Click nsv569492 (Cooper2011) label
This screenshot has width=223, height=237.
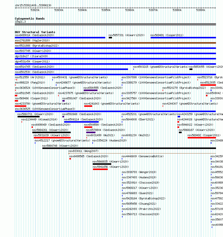click(204, 135)
